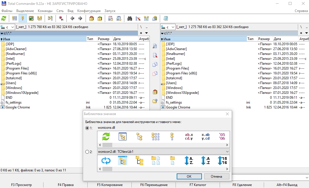The image size is (309, 188).
Task: Open the wcmicon2.dll TCNewLib1 dropdown
Action: 227,152
